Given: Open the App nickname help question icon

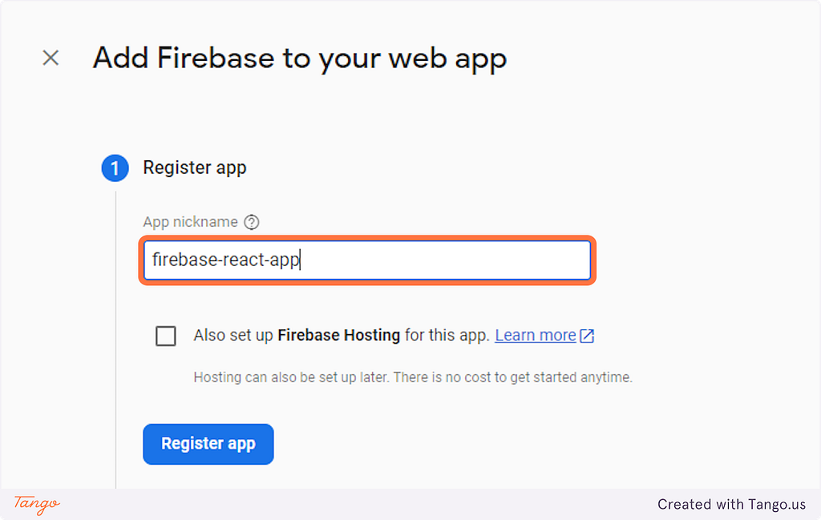Looking at the screenshot, I should (252, 222).
